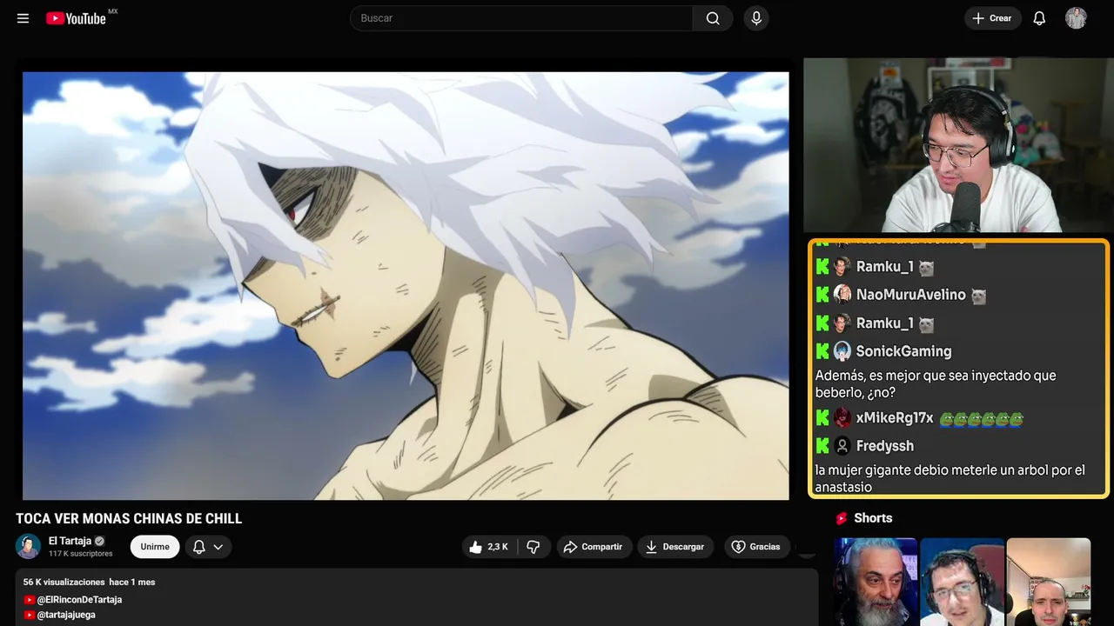Open the Short with the curly-haired glasses man
This screenshot has width=1114, height=626.
coord(962,582)
